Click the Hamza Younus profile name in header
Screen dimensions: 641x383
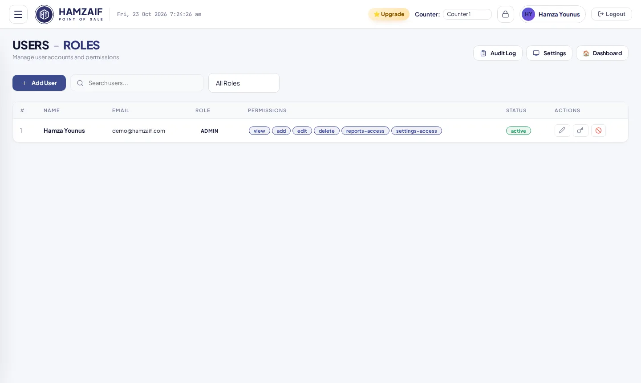pyautogui.click(x=559, y=14)
